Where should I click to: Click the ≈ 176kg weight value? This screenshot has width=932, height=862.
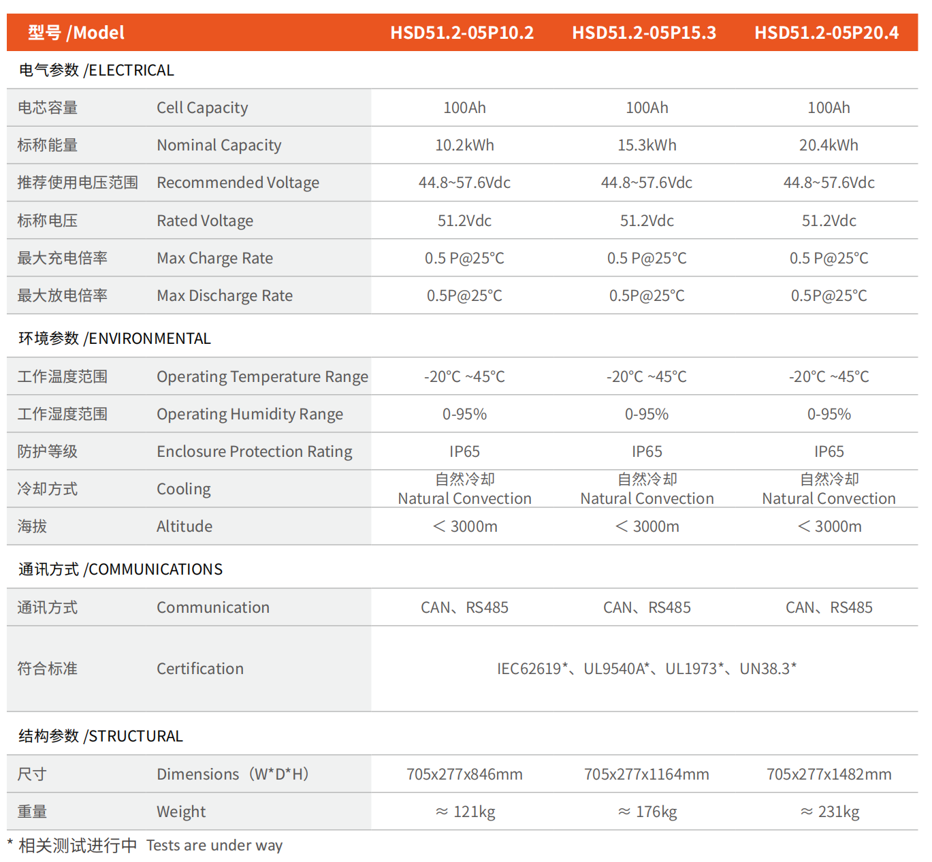point(647,812)
